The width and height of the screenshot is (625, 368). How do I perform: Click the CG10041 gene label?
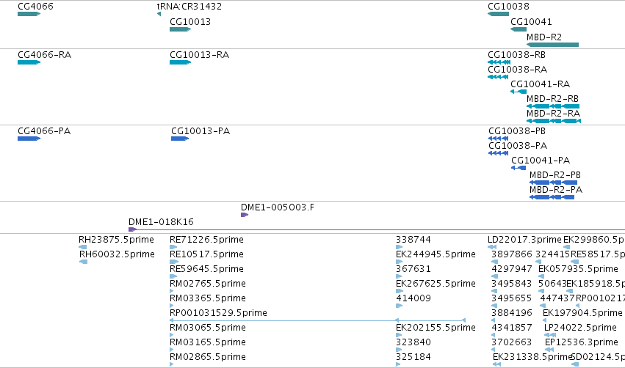click(x=531, y=22)
